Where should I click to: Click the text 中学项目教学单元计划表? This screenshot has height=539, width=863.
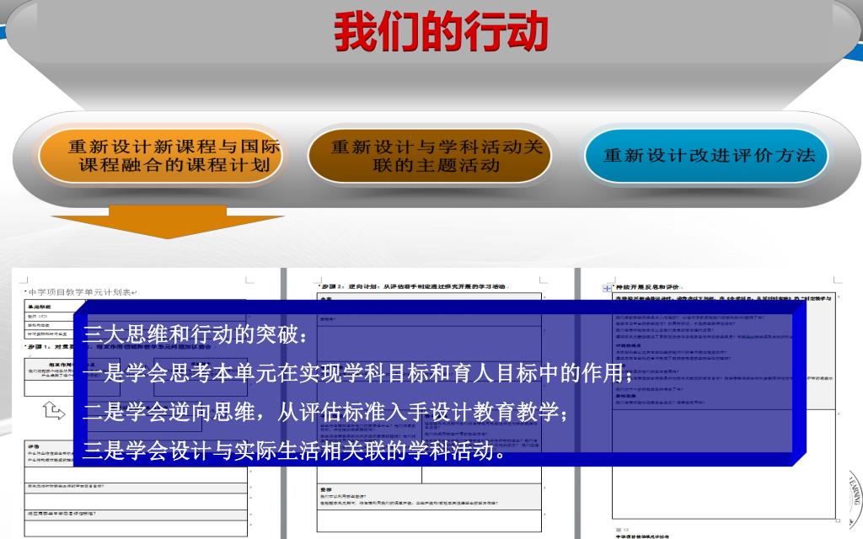tap(80, 292)
